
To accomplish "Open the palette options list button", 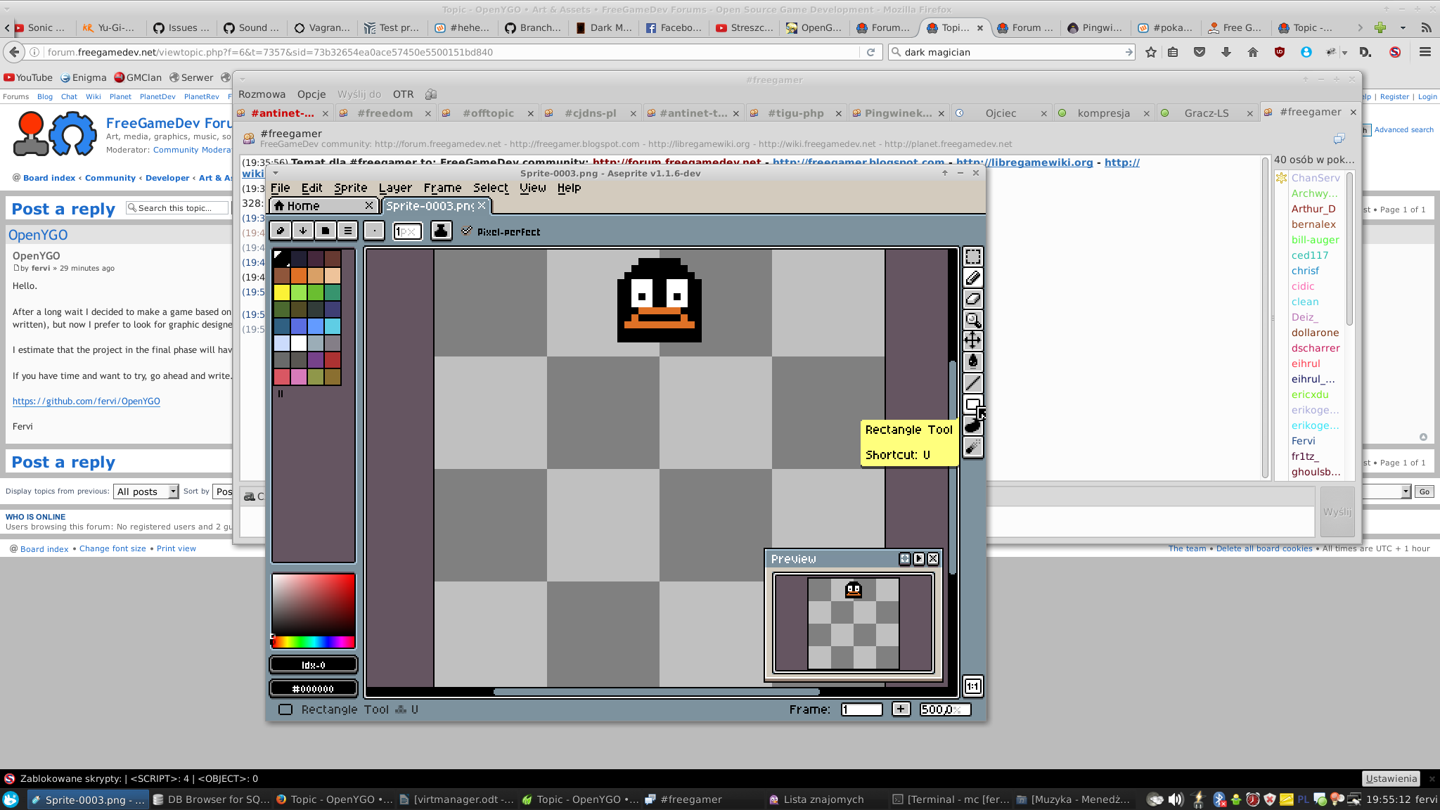I will click(347, 231).
